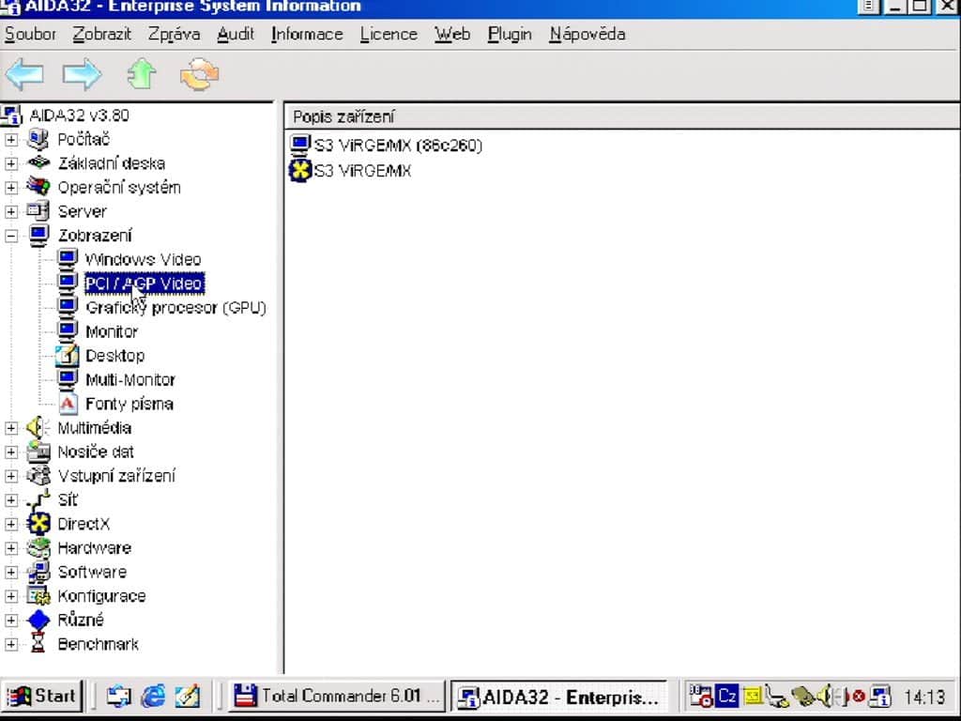Expand the Síť tree node

point(11,500)
